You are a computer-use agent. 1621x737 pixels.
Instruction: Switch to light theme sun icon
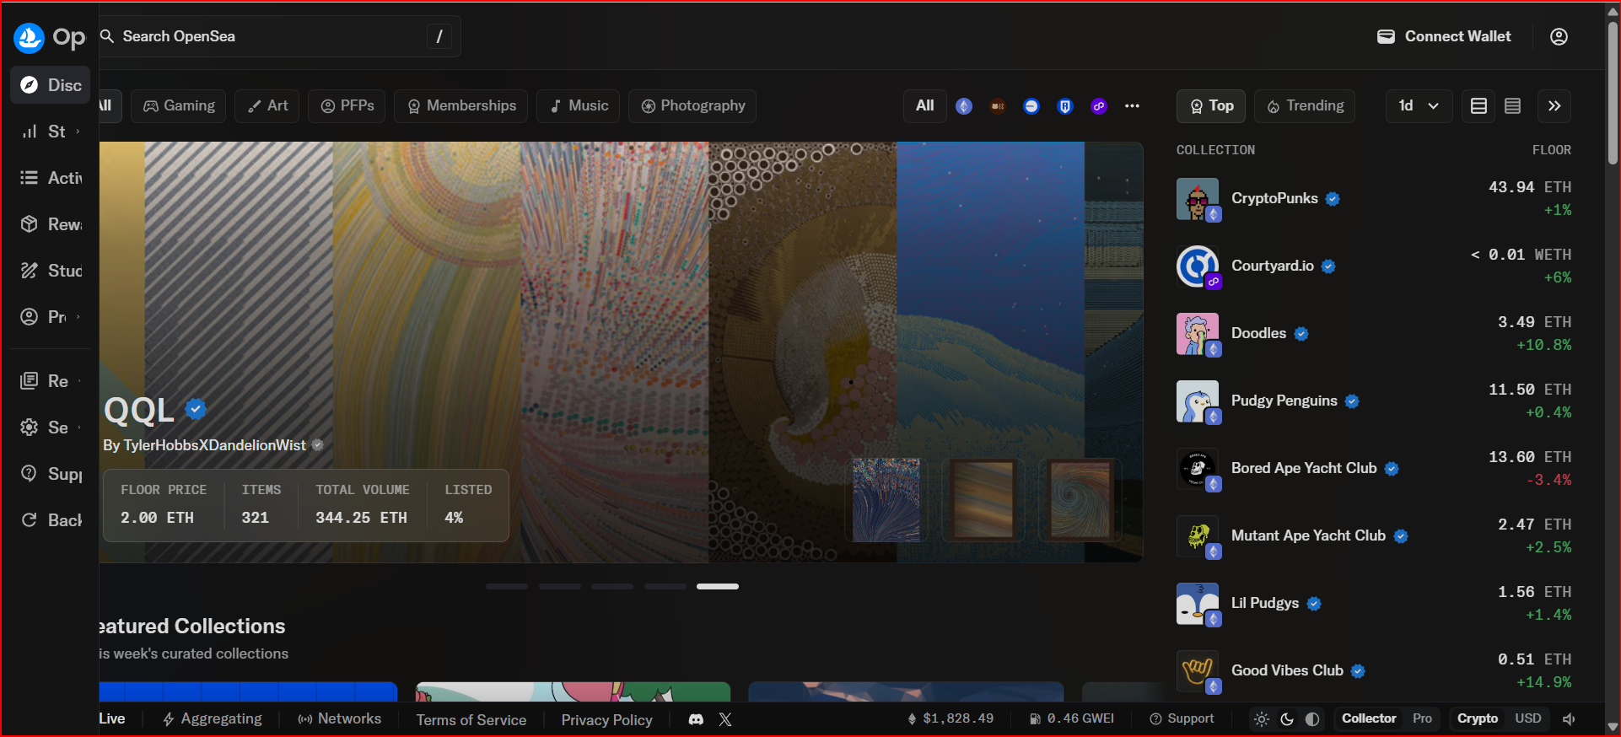pyautogui.click(x=1262, y=719)
